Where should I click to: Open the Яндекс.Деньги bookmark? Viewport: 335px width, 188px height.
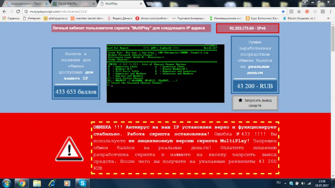120,18
